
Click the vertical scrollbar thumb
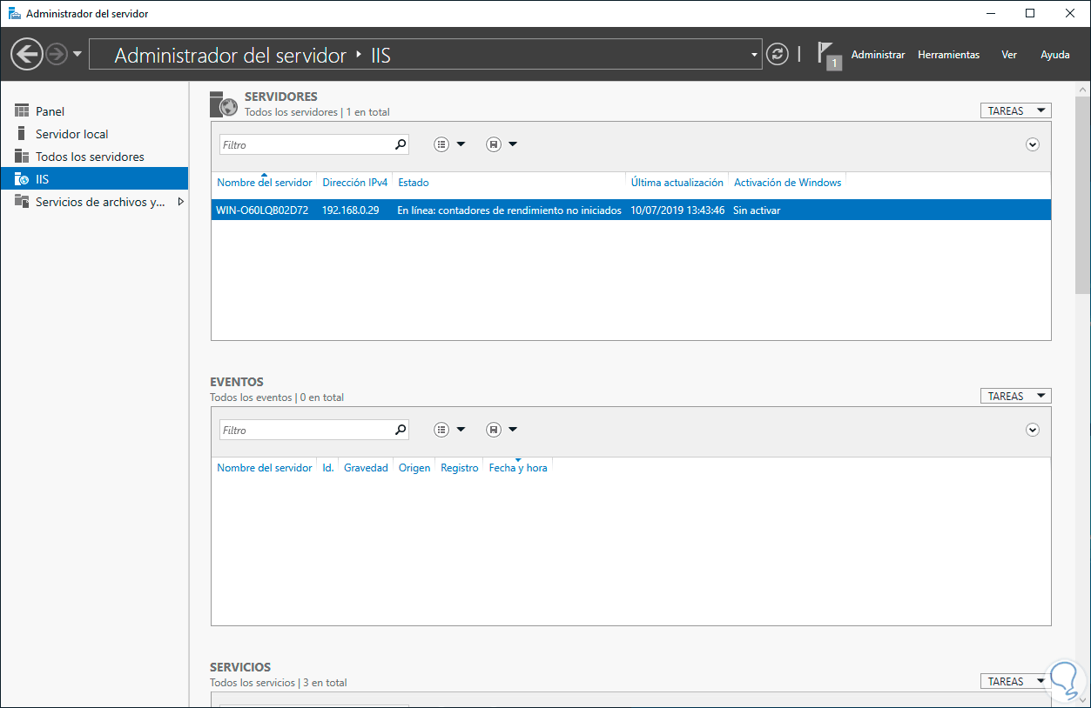pos(1082,194)
